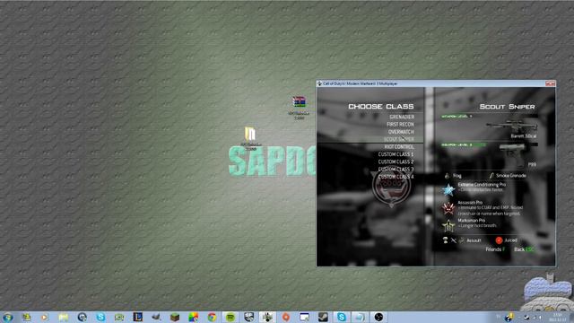Open the orange media player taskbar icon
Viewport: 574px width, 323px height.
(x=45, y=317)
